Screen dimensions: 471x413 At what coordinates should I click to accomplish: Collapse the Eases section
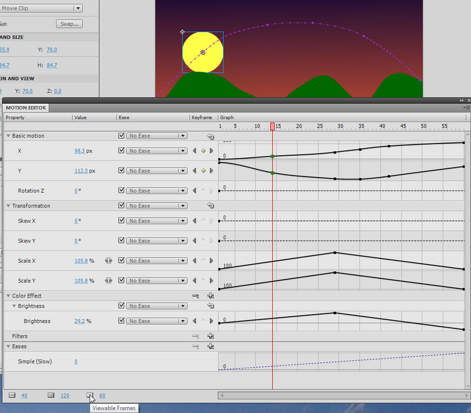pyautogui.click(x=8, y=347)
